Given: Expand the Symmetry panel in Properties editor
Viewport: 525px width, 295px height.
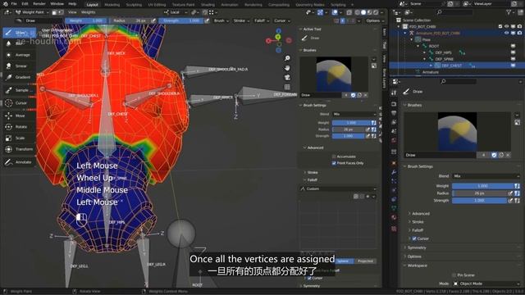Looking at the screenshot, I should coord(417,247).
